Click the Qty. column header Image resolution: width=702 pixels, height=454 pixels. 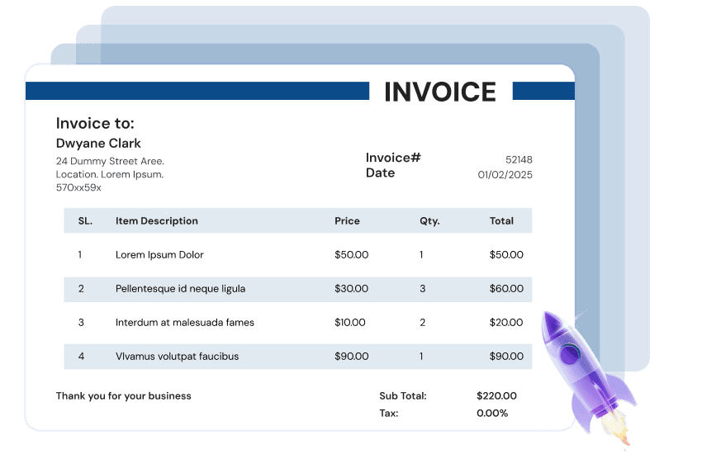pos(429,221)
